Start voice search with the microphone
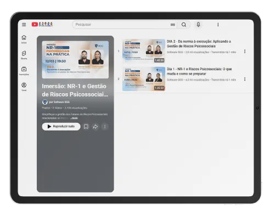This screenshot has height=216, width=270. tap(198, 25)
